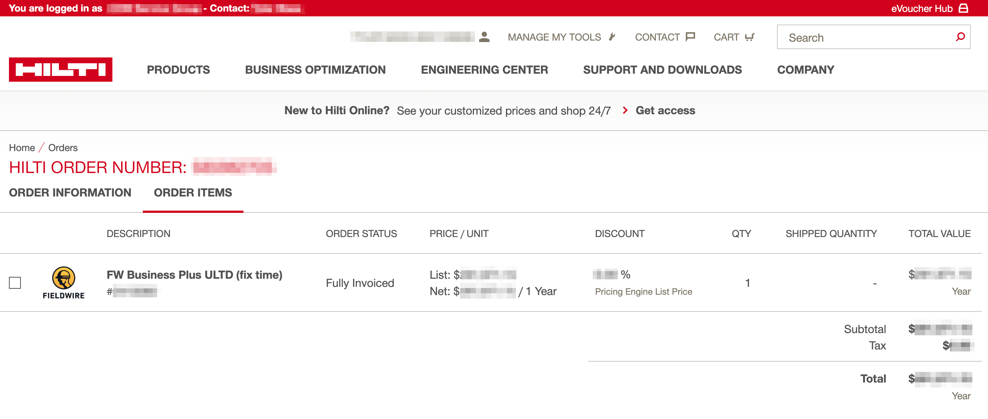This screenshot has width=988, height=419.
Task: Click the Shipped Quantity column header
Action: (831, 233)
